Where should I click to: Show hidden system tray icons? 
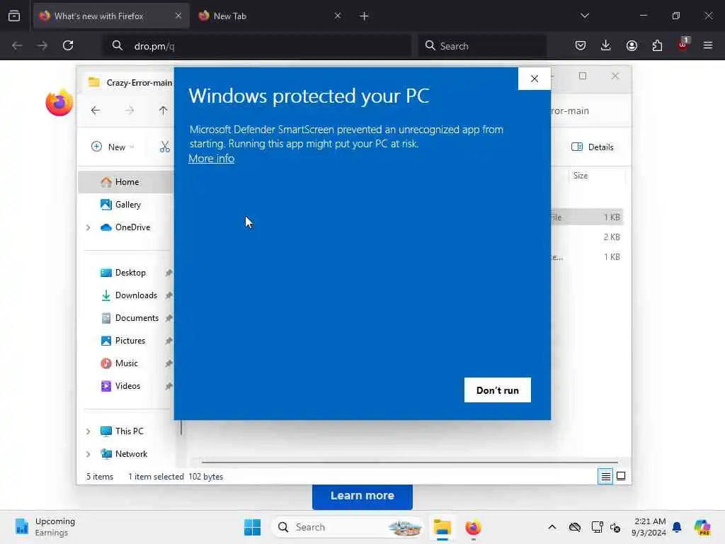pos(552,527)
